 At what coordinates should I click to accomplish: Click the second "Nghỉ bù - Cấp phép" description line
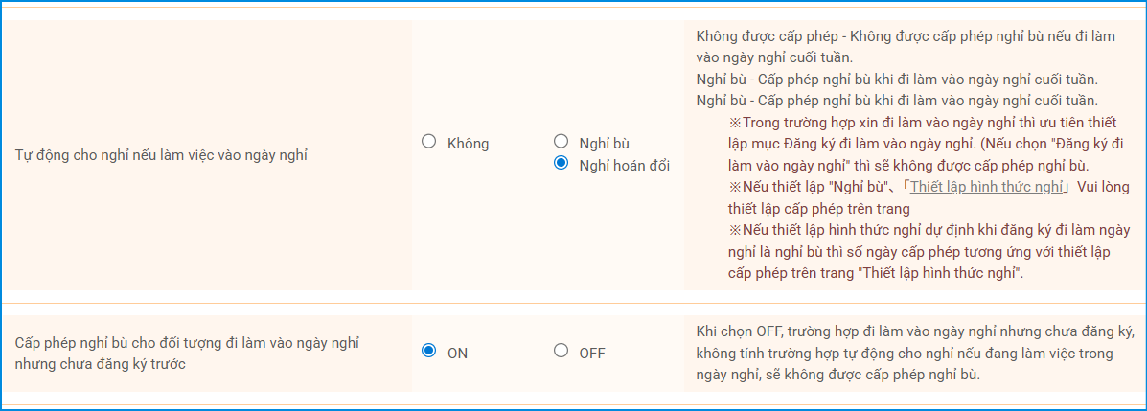click(897, 101)
